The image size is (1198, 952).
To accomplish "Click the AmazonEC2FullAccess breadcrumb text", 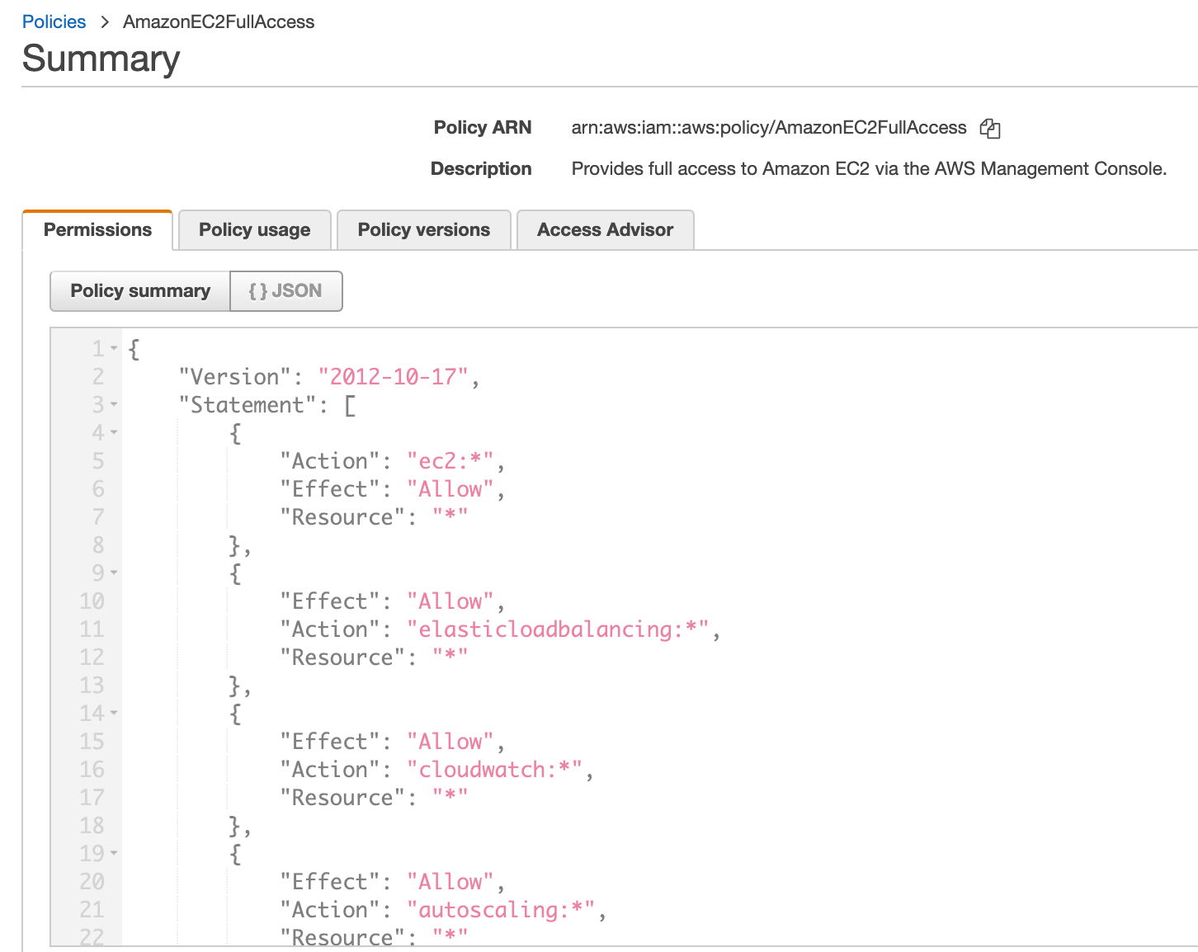I will (219, 21).
